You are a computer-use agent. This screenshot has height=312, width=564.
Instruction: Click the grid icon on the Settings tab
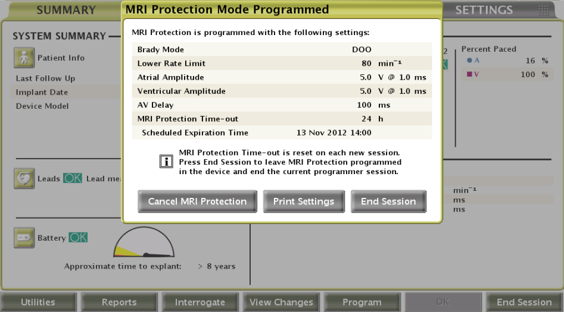click(x=543, y=10)
